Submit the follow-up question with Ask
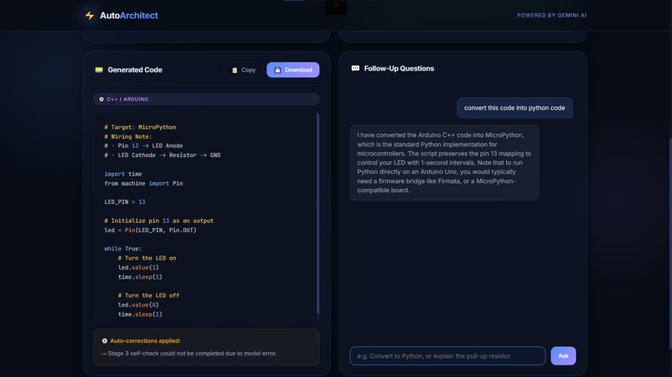This screenshot has width=672, height=377. point(563,356)
